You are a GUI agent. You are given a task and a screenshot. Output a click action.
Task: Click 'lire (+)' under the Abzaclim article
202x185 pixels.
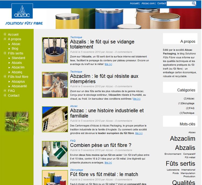137,99
